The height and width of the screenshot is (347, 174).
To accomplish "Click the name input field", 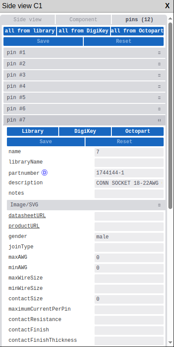I will tap(129, 152).
